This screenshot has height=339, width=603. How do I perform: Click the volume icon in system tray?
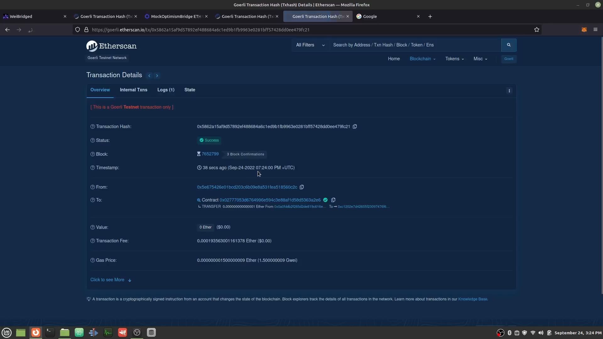pyautogui.click(x=541, y=333)
